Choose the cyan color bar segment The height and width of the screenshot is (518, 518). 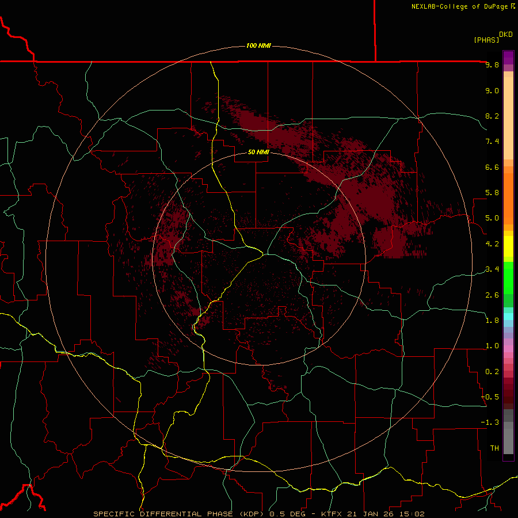[508, 317]
